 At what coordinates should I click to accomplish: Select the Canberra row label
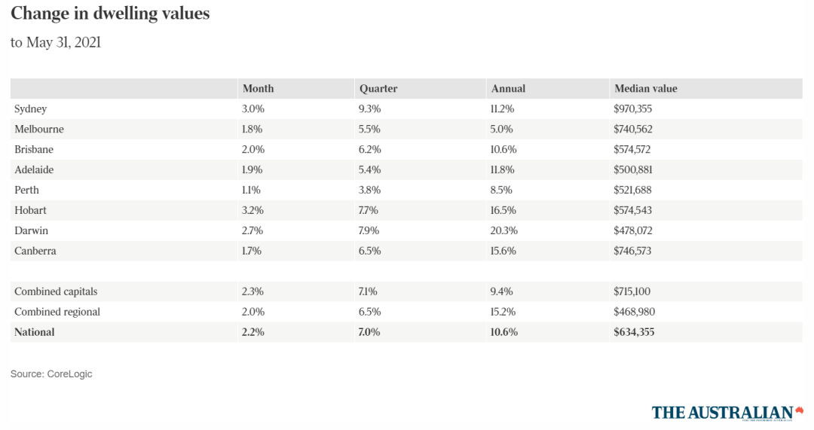35,252
